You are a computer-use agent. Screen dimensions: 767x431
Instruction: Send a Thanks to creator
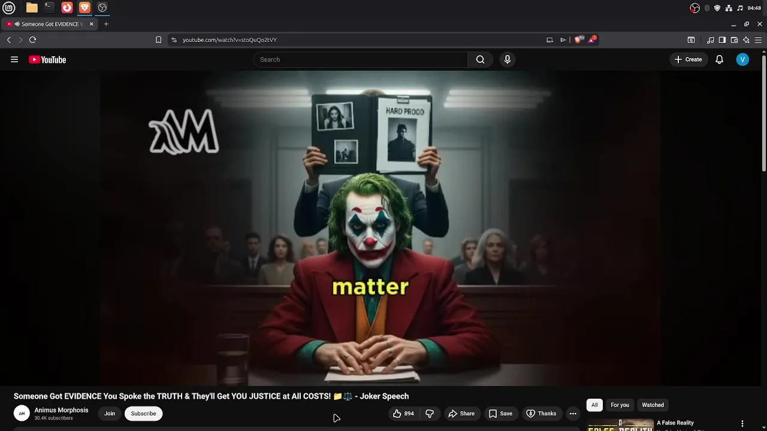point(541,414)
